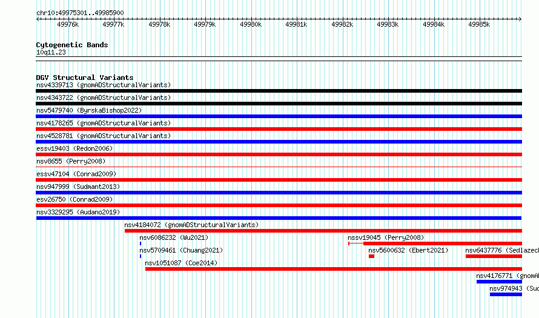Open nsv8655 Perry2008 variant label
This screenshot has height=318, width=539.
(71, 161)
